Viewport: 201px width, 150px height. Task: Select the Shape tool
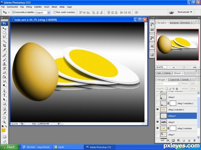click(x=4, y=104)
